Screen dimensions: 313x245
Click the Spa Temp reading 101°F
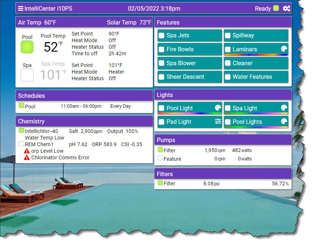[53, 75]
